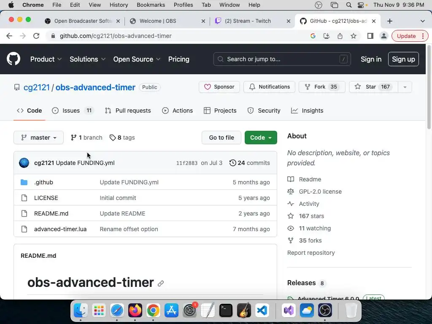Reload the page with the refresh icon
The width and height of the screenshot is (432, 324).
click(x=36, y=36)
